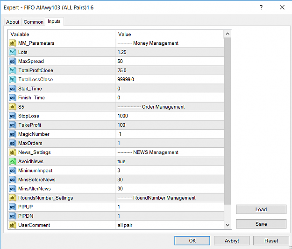
Task: Click the double-type icon beside Lots
Action: click(x=12, y=52)
